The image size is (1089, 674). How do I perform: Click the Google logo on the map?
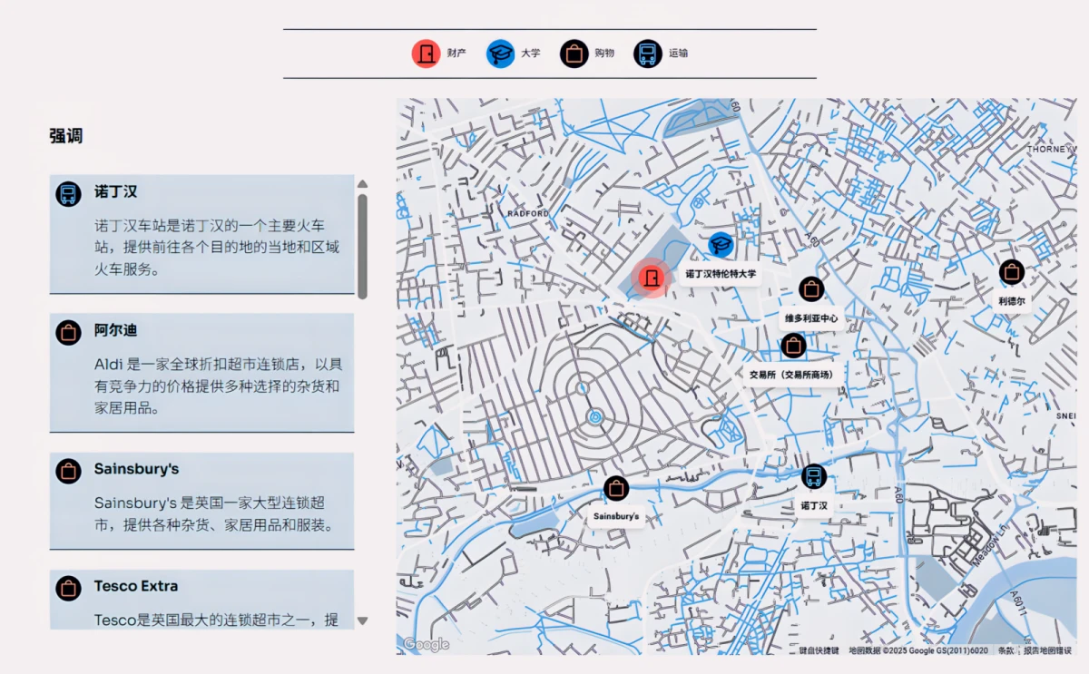(x=427, y=644)
